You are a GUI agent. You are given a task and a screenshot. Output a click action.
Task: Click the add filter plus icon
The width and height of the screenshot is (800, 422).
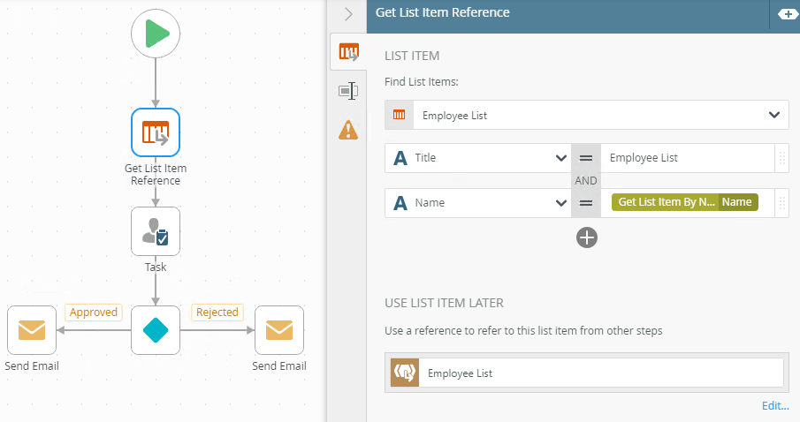(x=587, y=237)
